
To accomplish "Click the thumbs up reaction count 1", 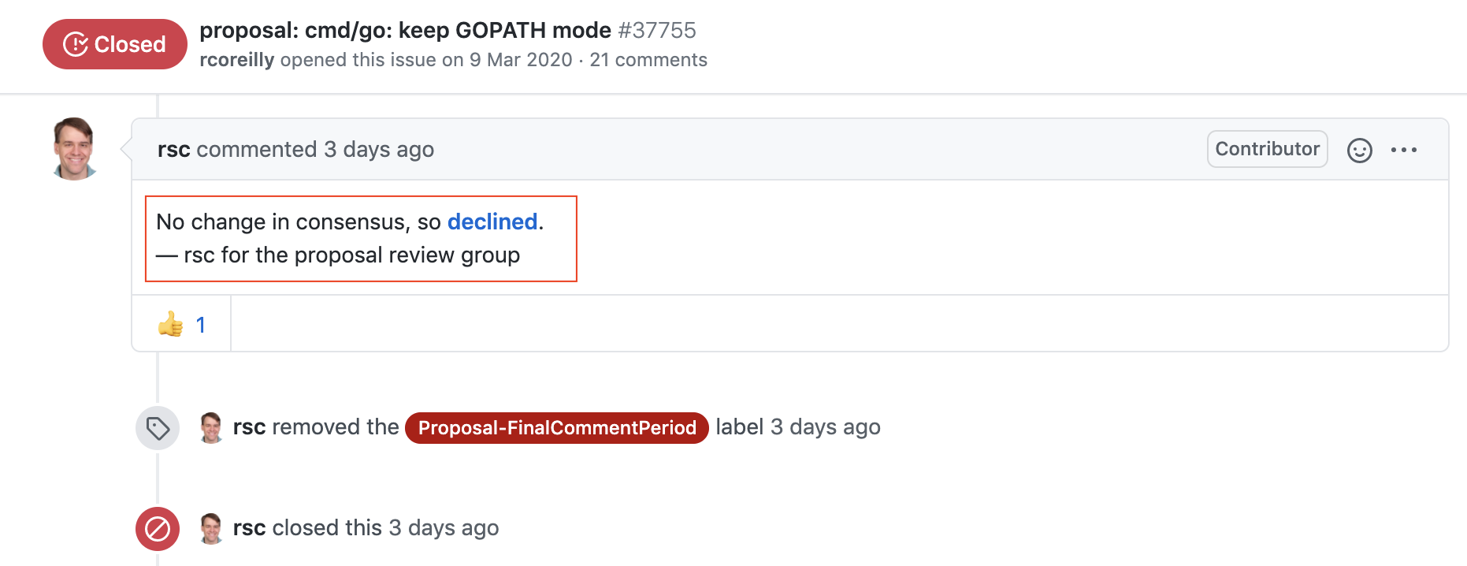I will [x=201, y=325].
